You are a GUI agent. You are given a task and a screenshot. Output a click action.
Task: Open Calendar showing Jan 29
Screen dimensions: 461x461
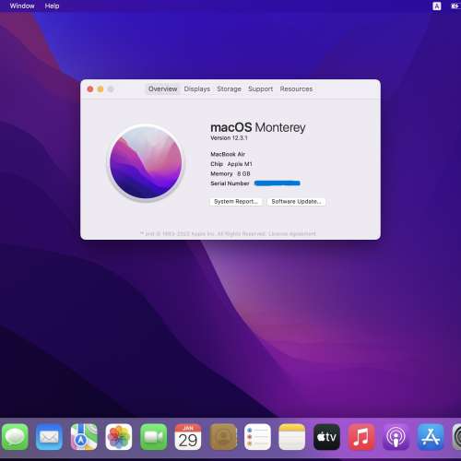click(188, 437)
